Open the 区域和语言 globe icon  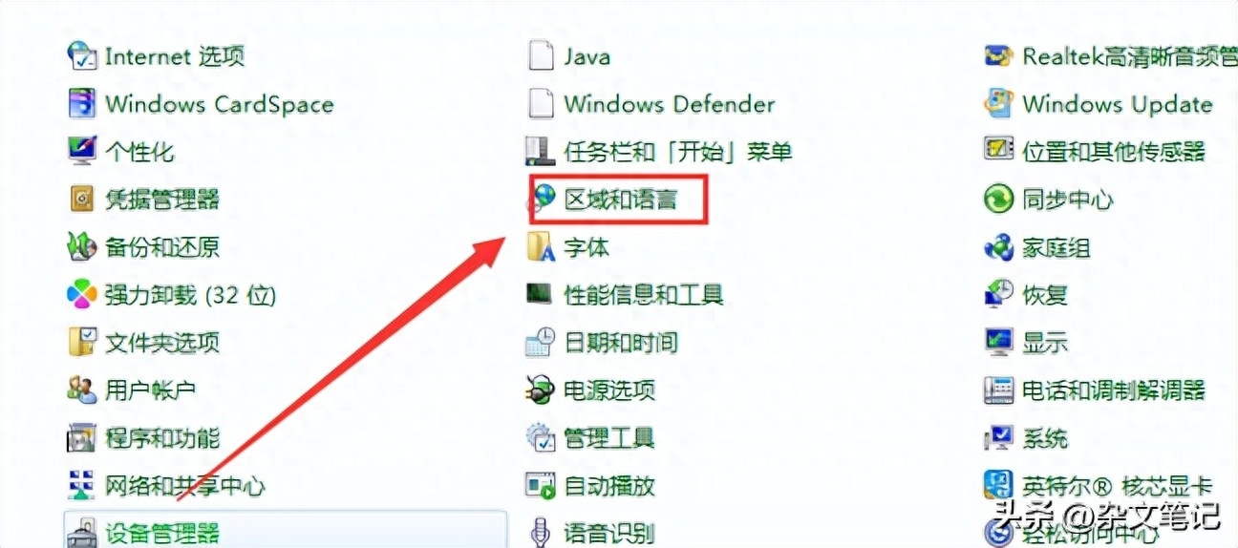tap(542, 199)
